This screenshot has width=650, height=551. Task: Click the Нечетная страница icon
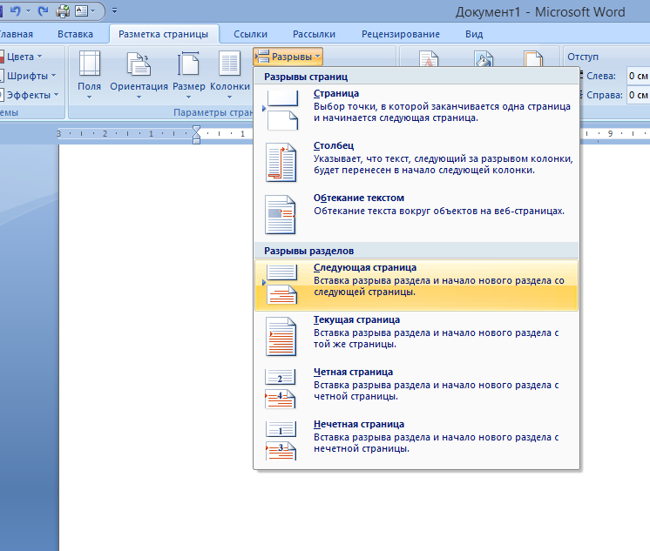[x=281, y=440]
